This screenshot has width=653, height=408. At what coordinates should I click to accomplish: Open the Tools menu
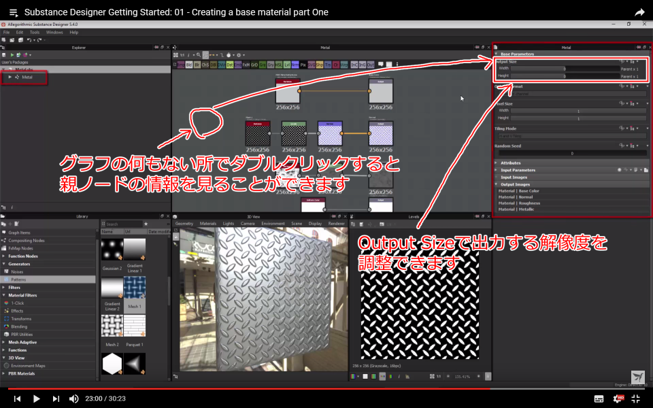pyautogui.click(x=35, y=32)
